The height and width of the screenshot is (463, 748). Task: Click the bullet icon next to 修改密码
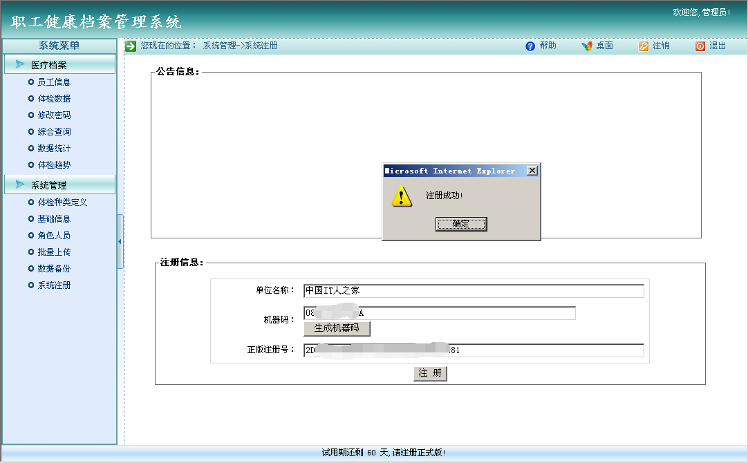click(31, 115)
